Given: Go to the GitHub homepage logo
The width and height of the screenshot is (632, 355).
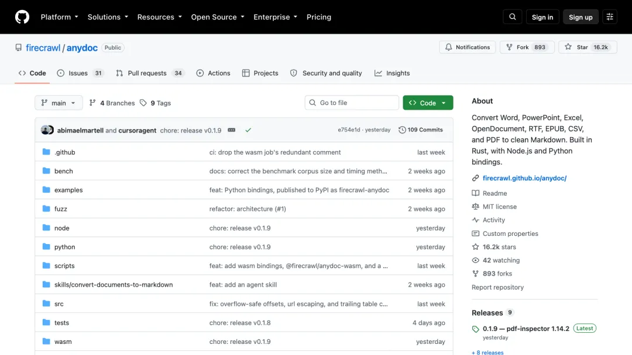Looking at the screenshot, I should pos(22,17).
